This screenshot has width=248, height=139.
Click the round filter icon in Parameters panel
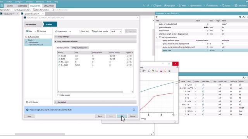(157, 17)
